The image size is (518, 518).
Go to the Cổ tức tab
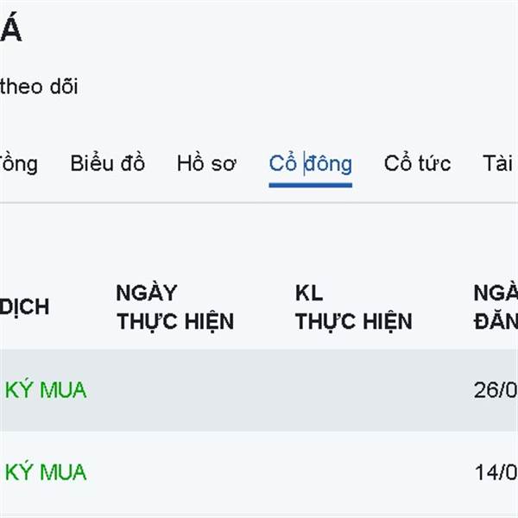[x=417, y=163]
